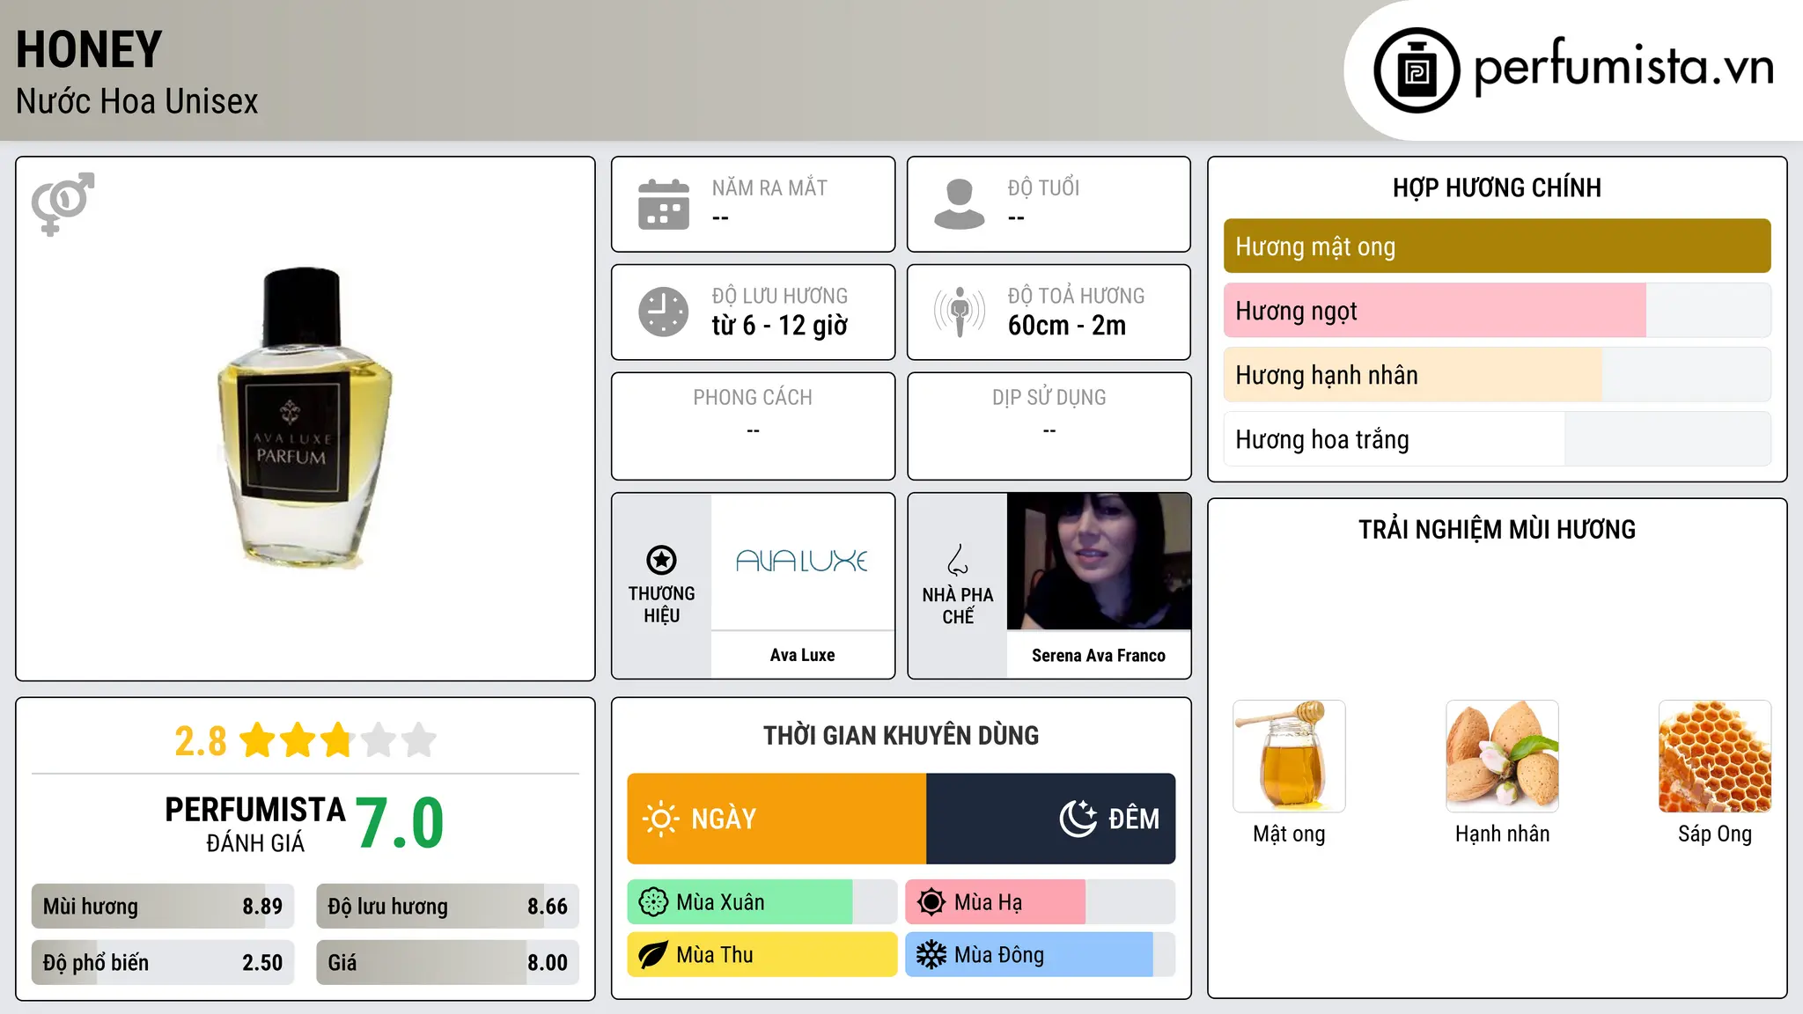Click the star badge brand icon

pyautogui.click(x=661, y=560)
